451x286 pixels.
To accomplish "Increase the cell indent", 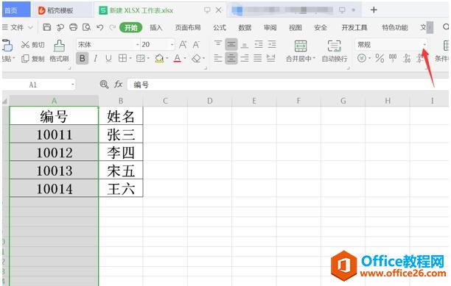I will click(x=272, y=44).
